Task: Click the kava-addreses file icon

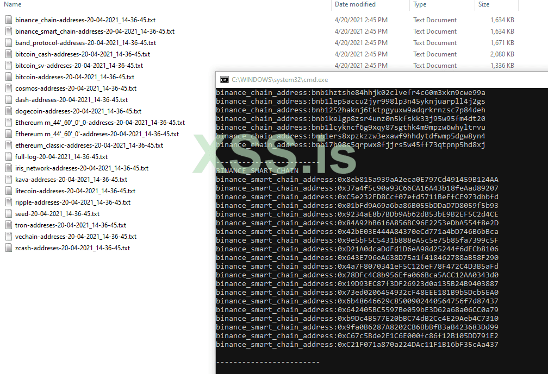Action: pos(9,179)
